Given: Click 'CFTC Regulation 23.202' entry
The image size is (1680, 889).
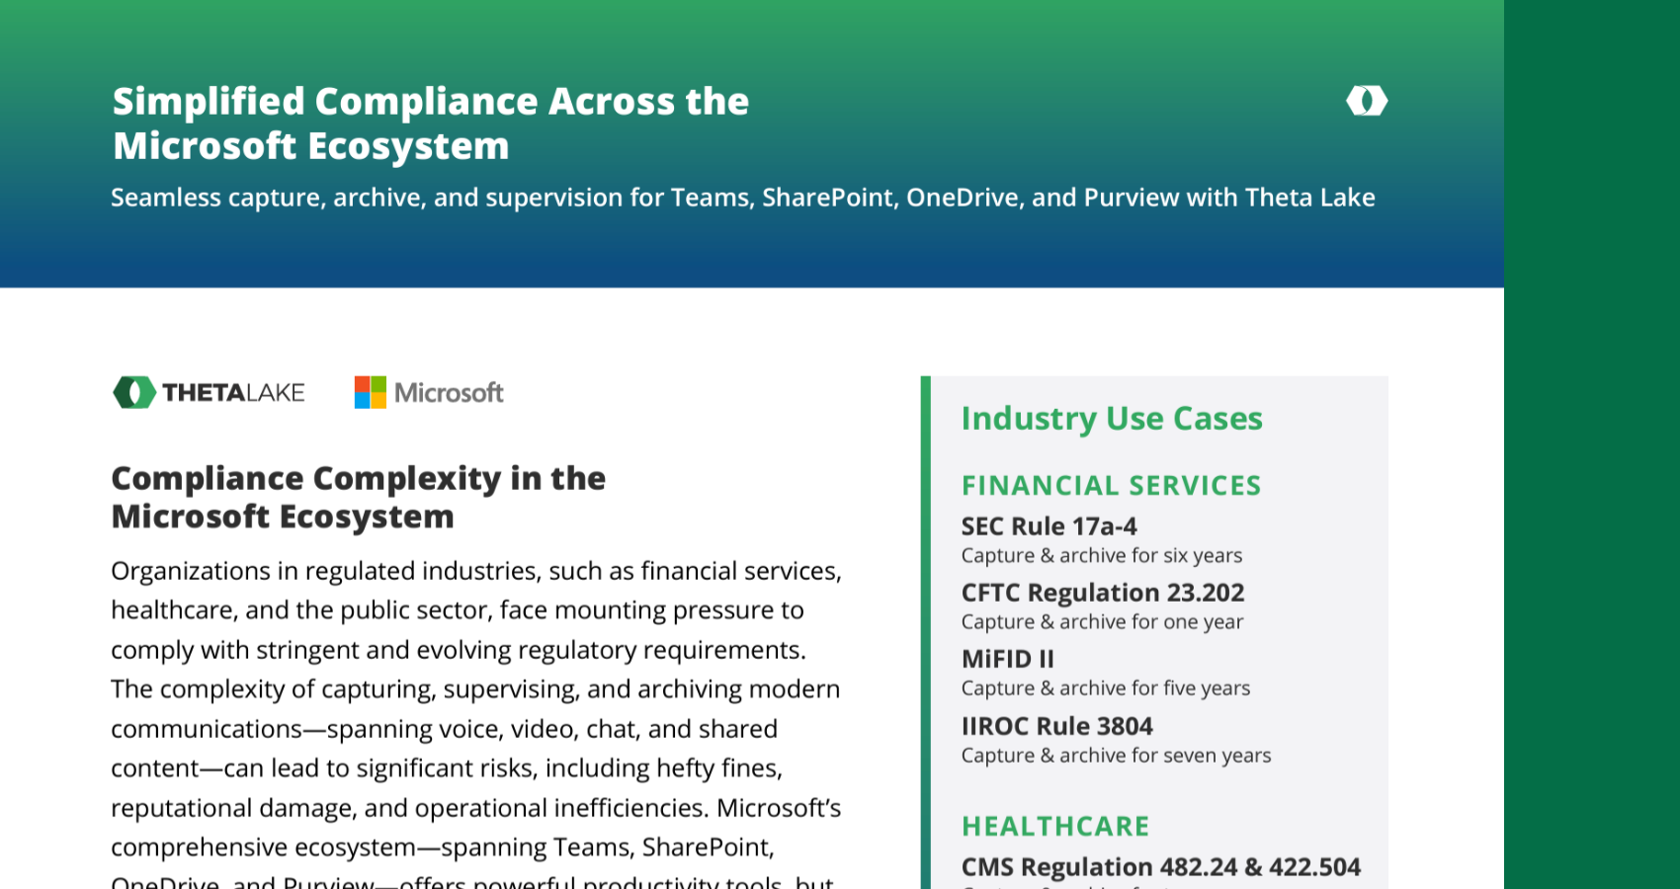Looking at the screenshot, I should (x=1103, y=593).
